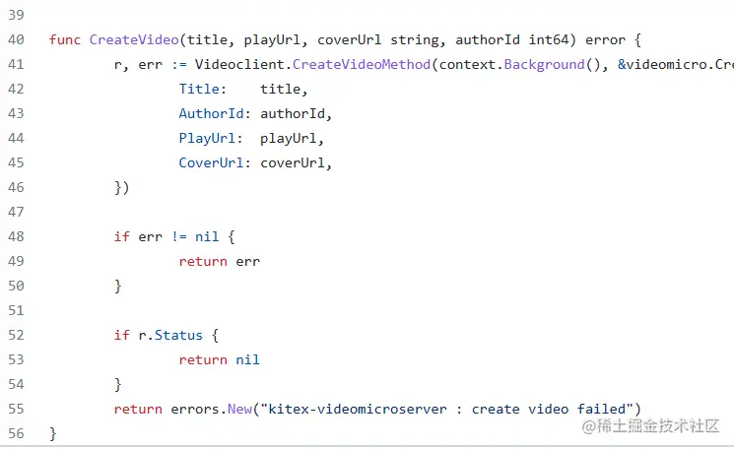The height and width of the screenshot is (449, 734).
Task: Click the coverUrl value on line 45
Action: [x=293, y=162]
